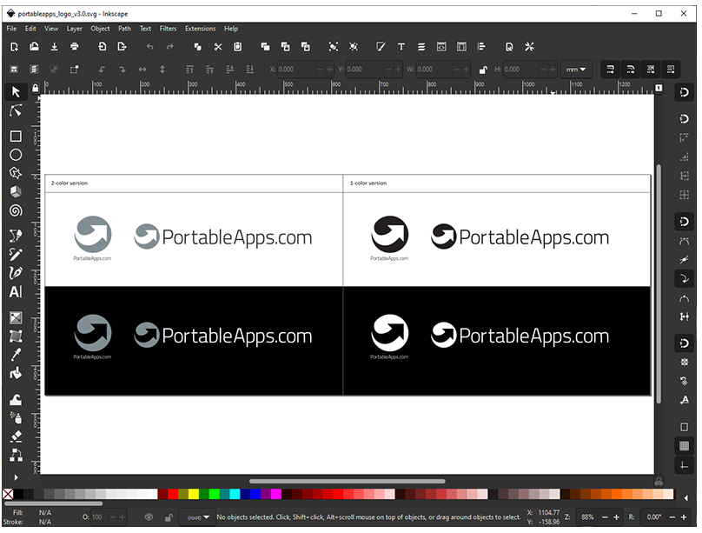Pick the 3D box tool
This screenshot has width=702, height=533.
pos(16,192)
